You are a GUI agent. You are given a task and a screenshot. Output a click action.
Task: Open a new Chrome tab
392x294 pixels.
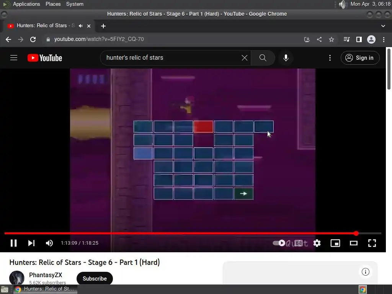[103, 26]
